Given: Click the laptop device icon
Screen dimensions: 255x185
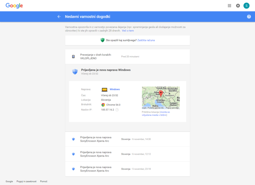Looking at the screenshot, I should coord(104,90).
